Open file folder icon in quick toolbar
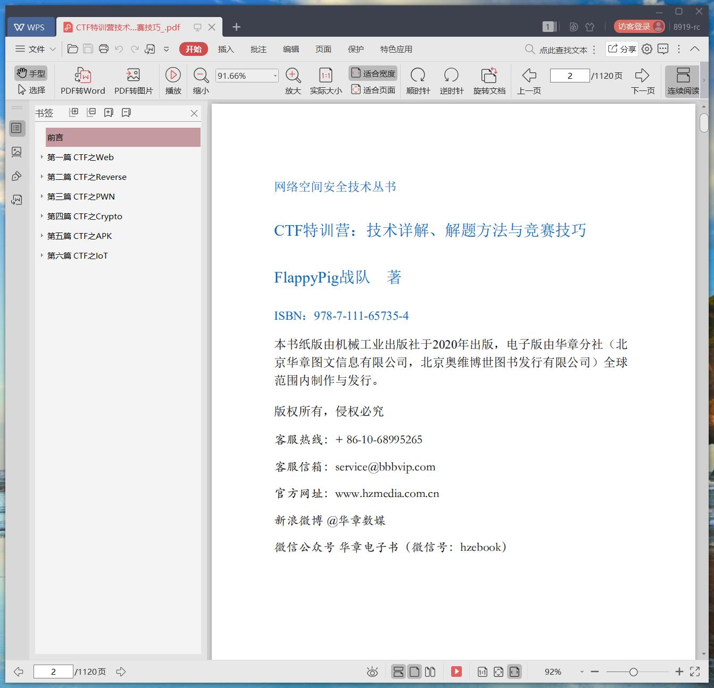The height and width of the screenshot is (688, 714). click(x=73, y=49)
